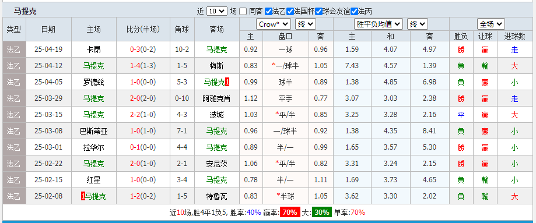536x223 pixels.
Task: Click the 日期 column header
Action: click(x=48, y=29)
